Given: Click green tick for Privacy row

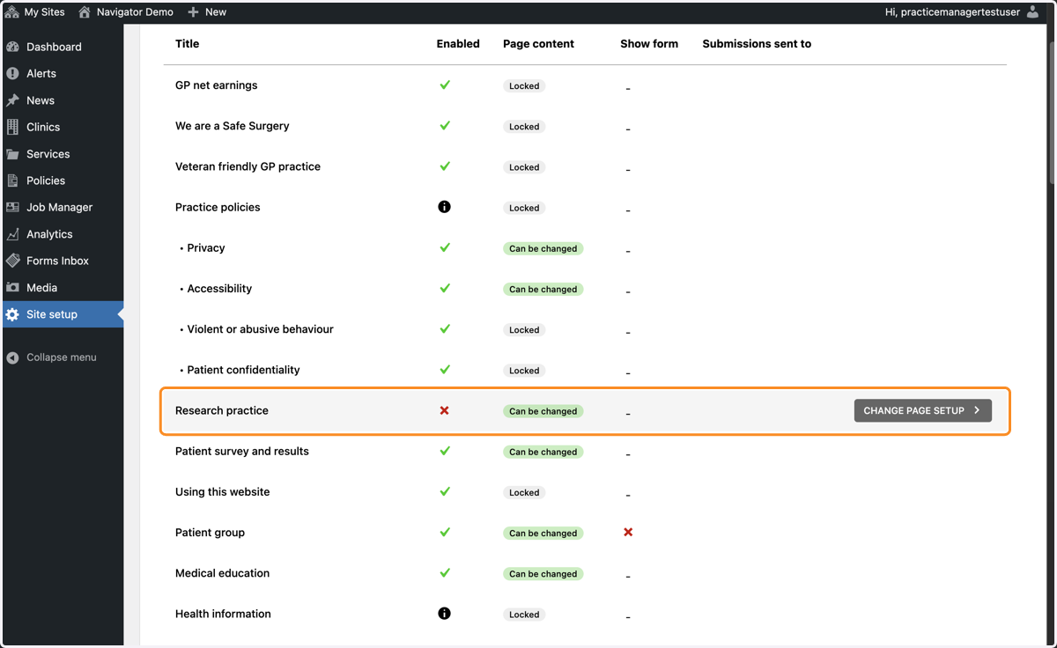Looking at the screenshot, I should pyautogui.click(x=445, y=247).
